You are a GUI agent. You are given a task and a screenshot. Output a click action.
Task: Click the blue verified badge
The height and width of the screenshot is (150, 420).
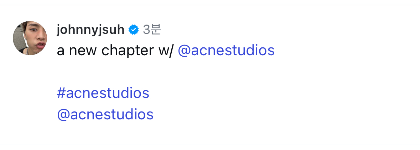pyautogui.click(x=134, y=30)
